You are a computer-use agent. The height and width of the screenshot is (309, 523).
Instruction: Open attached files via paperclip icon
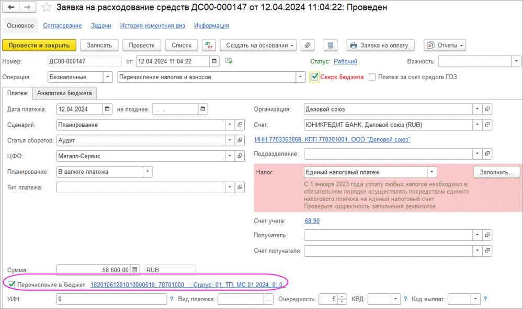[309, 45]
